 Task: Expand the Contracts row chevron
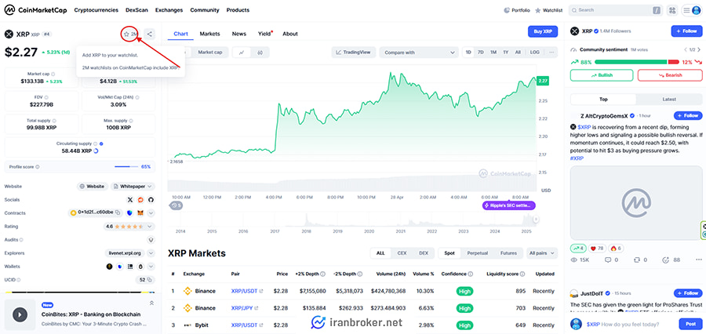(x=151, y=212)
